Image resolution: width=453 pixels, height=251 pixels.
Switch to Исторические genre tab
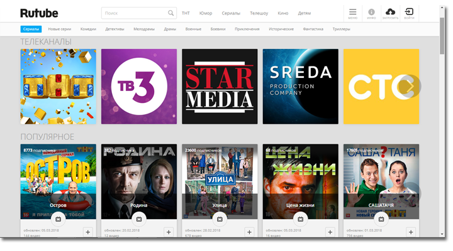click(281, 29)
